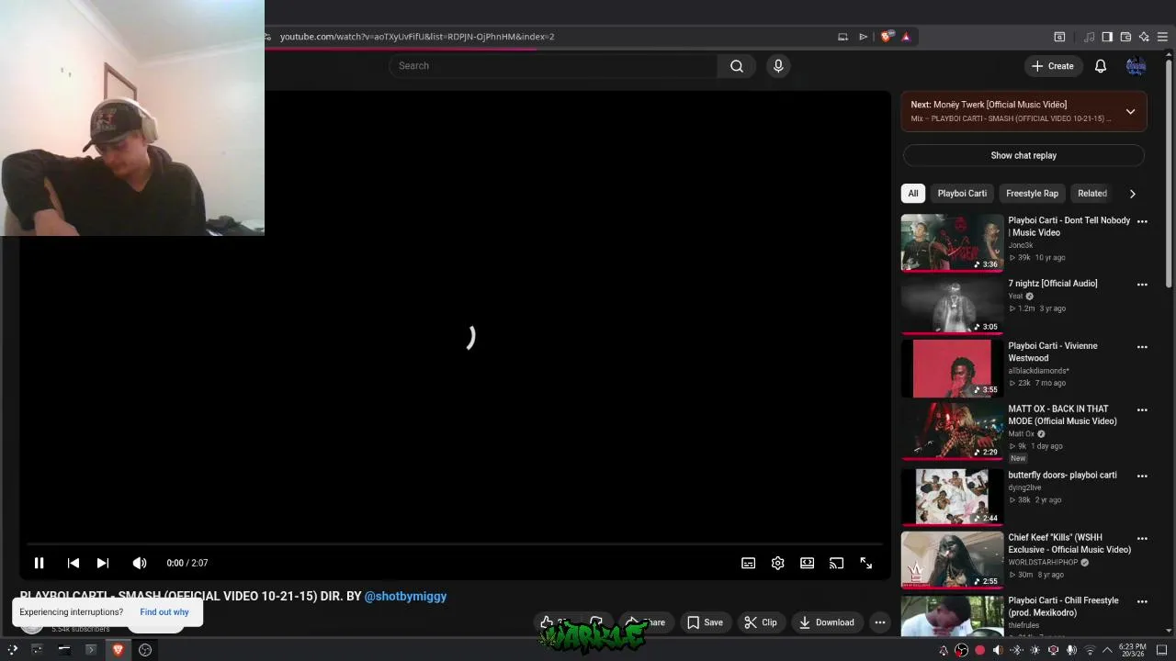
Task: Open Brave Shields lion icon
Action: coord(886,37)
